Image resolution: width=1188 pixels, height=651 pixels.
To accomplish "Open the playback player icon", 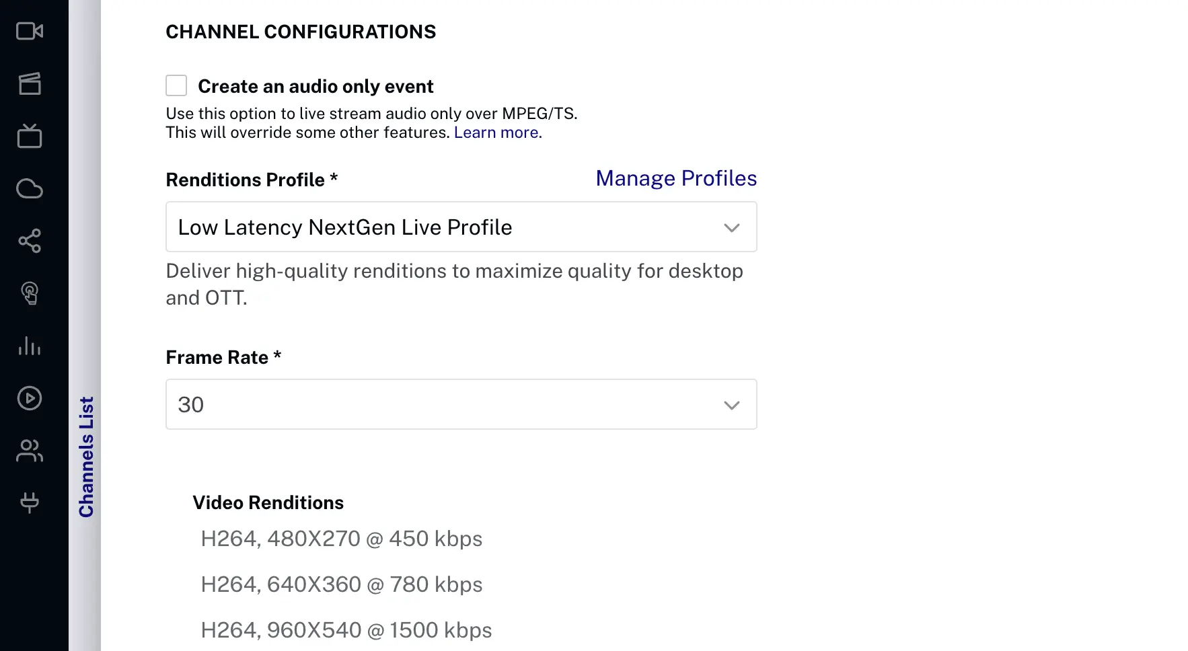I will click(30, 398).
